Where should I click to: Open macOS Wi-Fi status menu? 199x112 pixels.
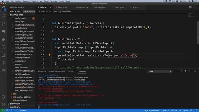pos(170,1)
